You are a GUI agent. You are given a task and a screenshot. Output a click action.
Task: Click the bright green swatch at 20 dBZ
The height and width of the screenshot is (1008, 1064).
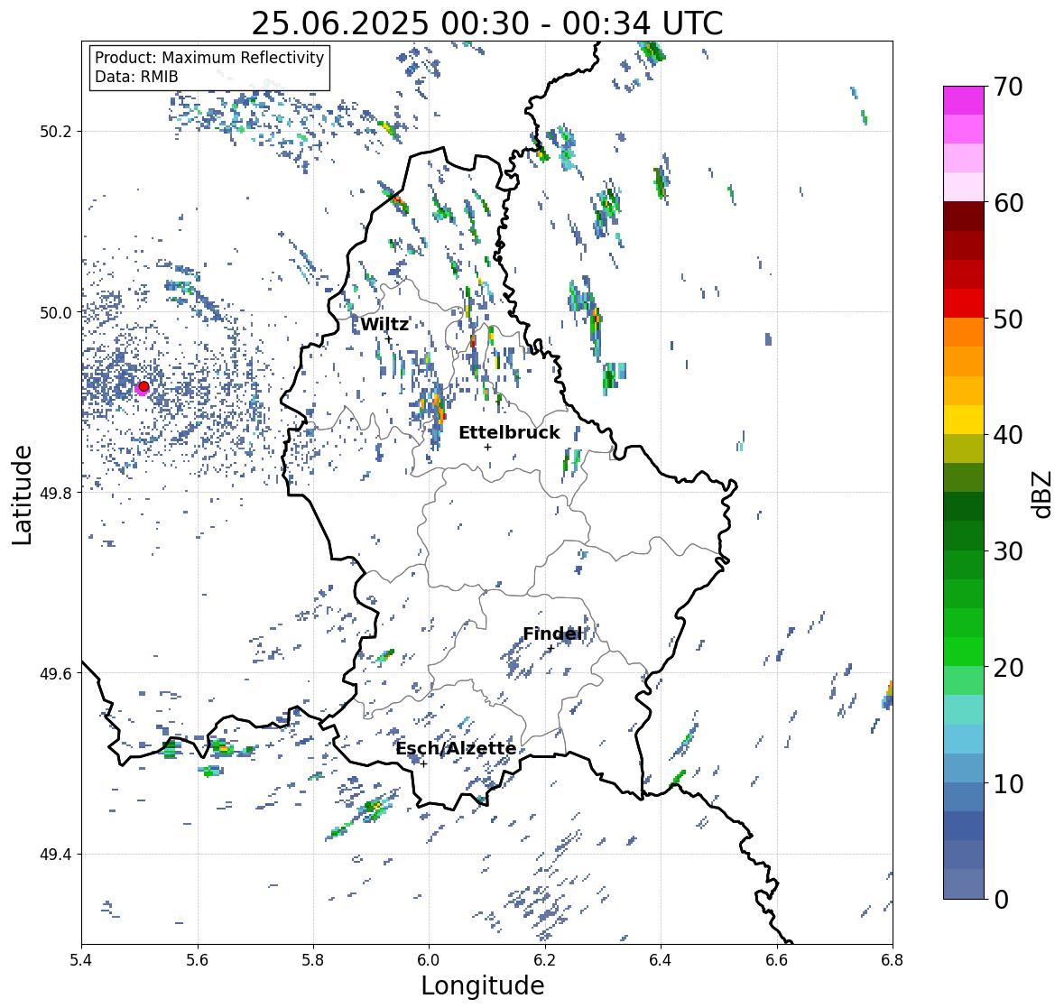tap(964, 652)
